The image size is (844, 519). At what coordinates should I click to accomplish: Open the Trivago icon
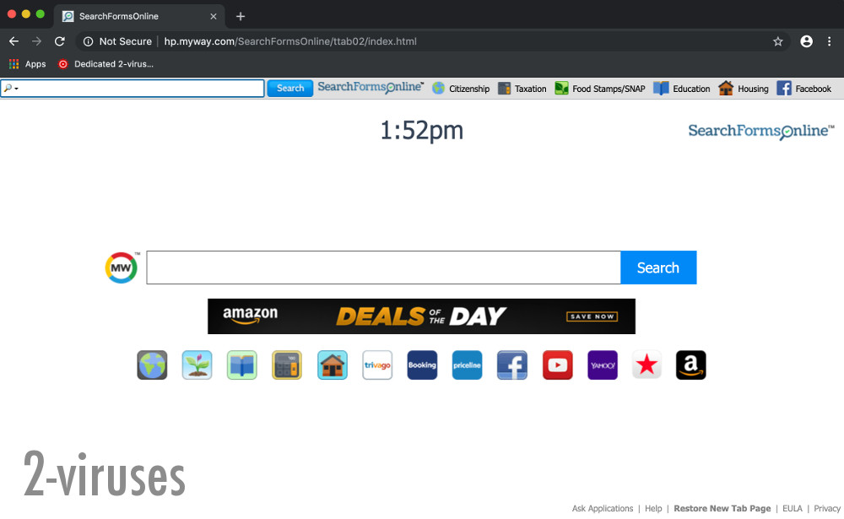click(377, 365)
